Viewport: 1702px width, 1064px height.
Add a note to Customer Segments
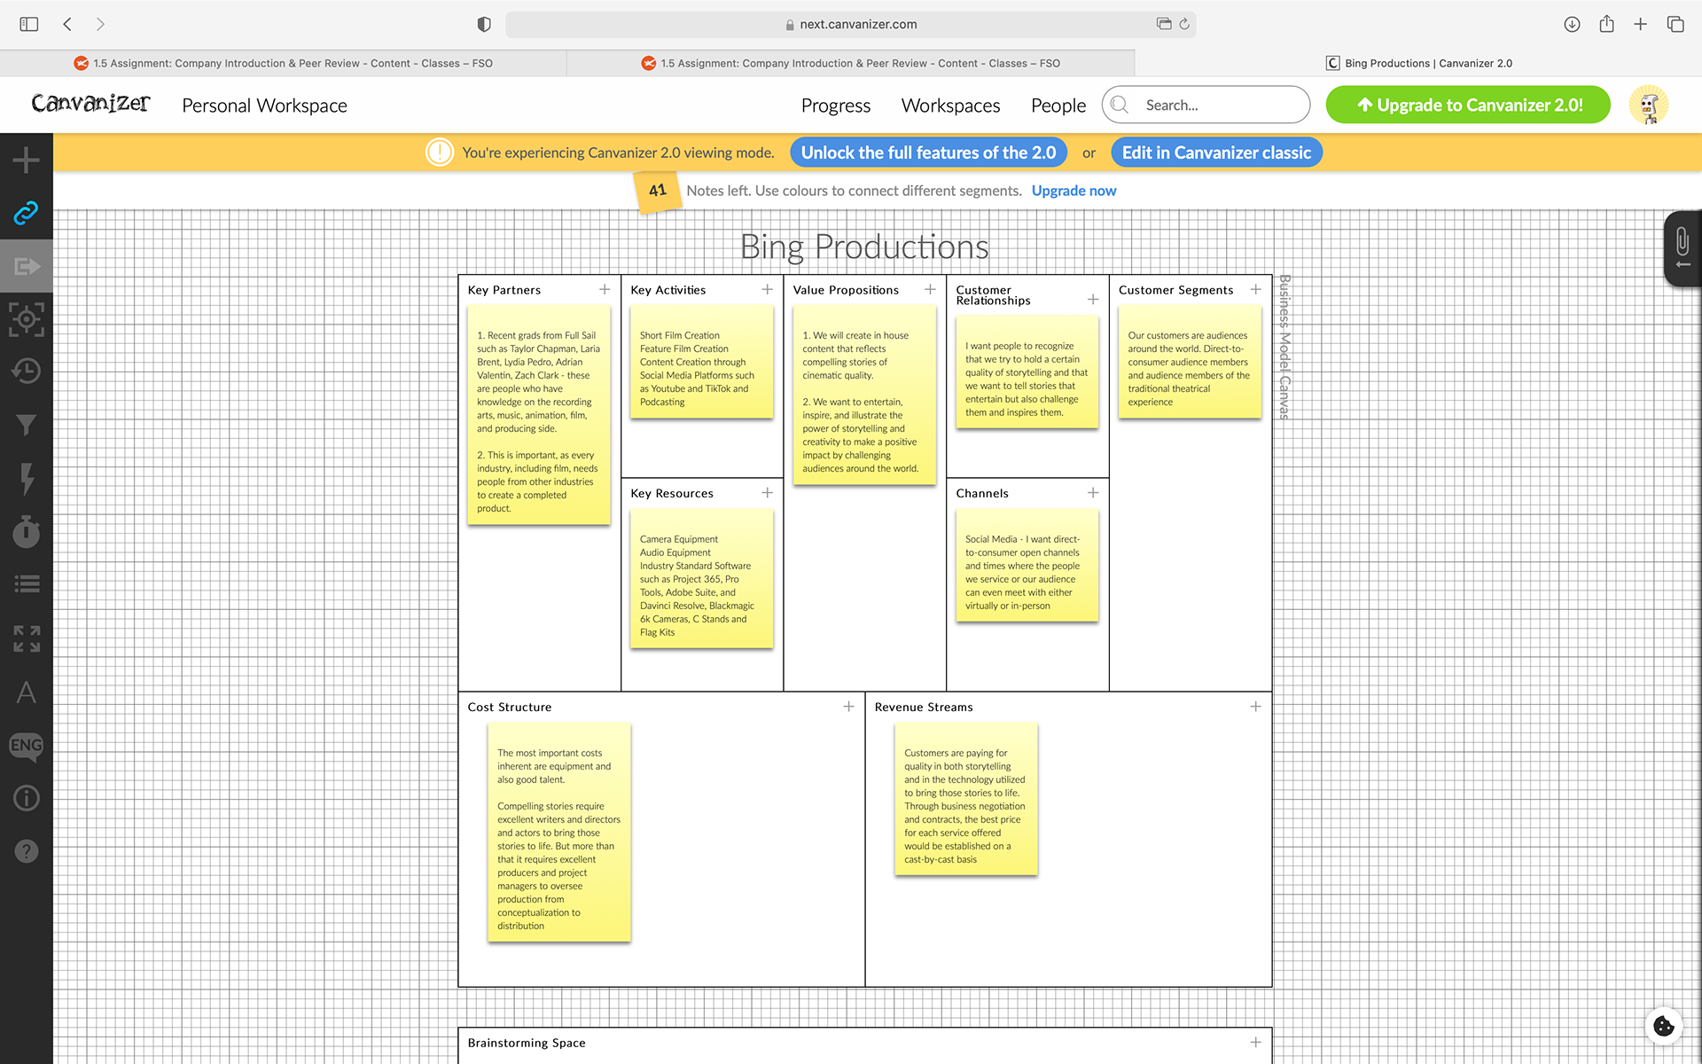pyautogui.click(x=1255, y=290)
